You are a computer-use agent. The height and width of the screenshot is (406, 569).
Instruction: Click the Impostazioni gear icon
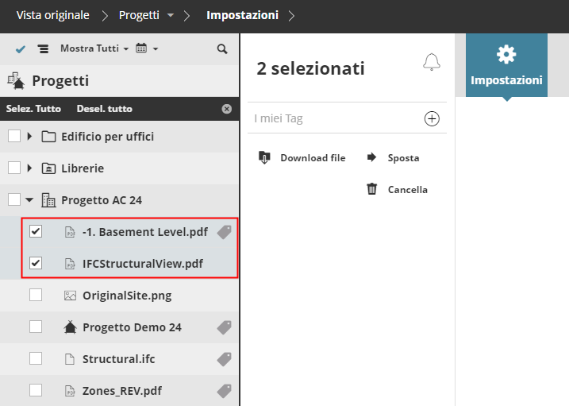tap(506, 55)
